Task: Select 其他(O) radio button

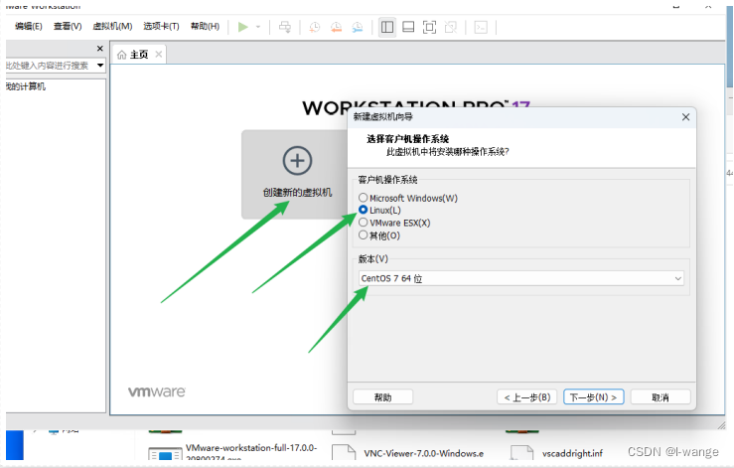Action: click(x=363, y=235)
